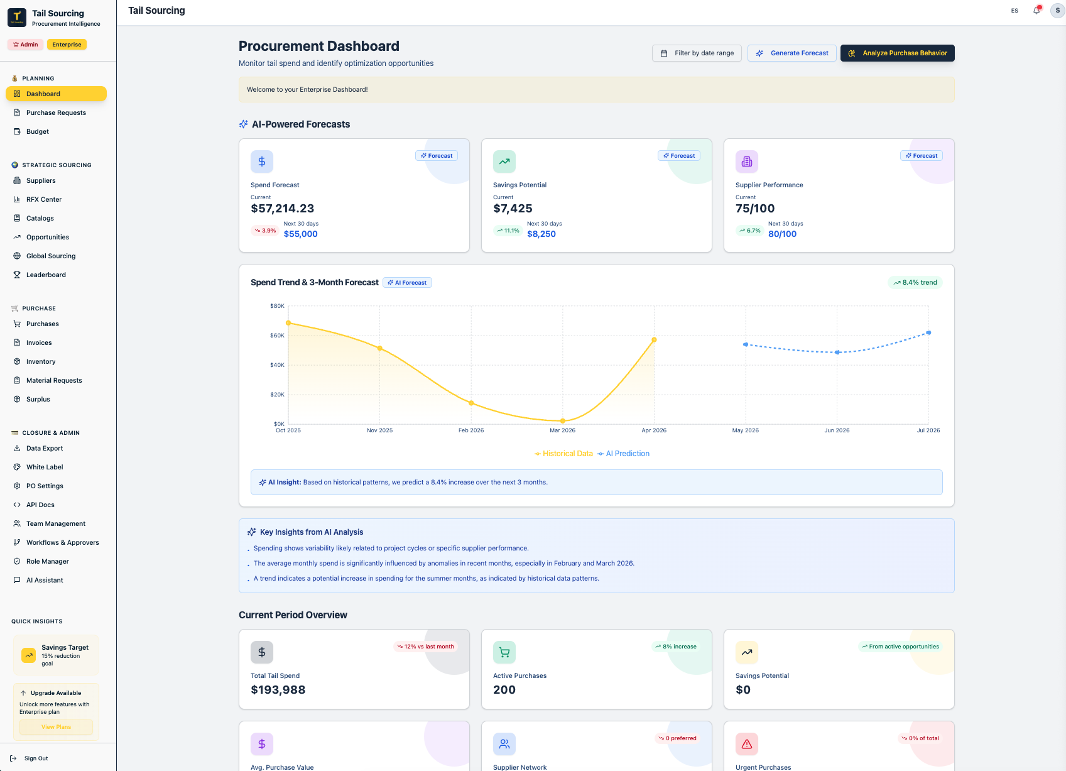Image resolution: width=1066 pixels, height=771 pixels.
Task: Toggle AI Prediction legend entry
Action: point(623,454)
